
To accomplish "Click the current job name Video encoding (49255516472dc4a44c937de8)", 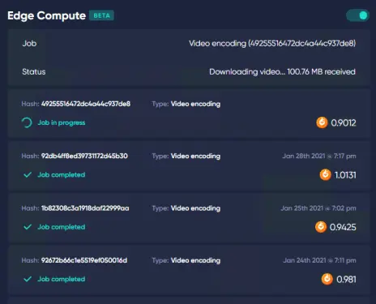I will tap(272, 44).
